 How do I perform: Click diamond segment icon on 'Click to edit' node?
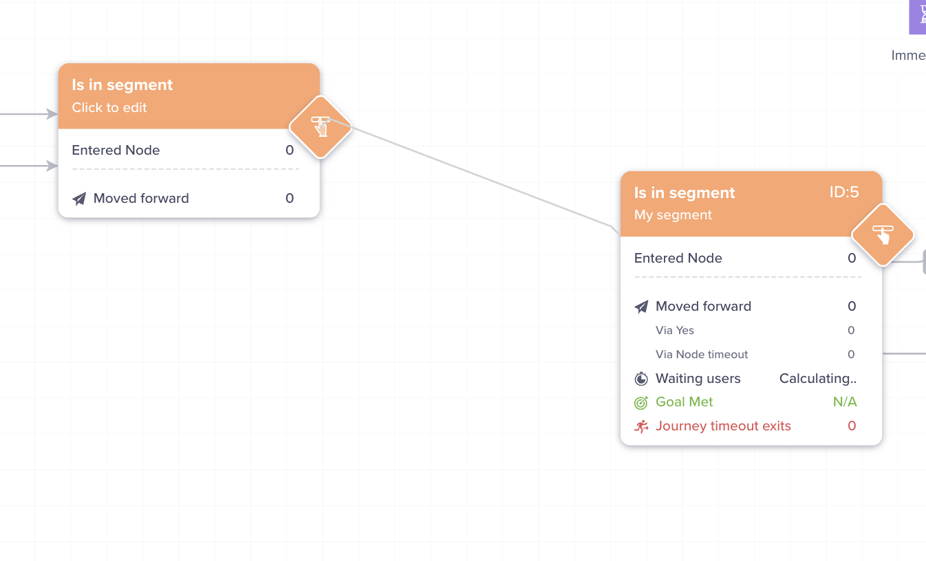(x=321, y=127)
